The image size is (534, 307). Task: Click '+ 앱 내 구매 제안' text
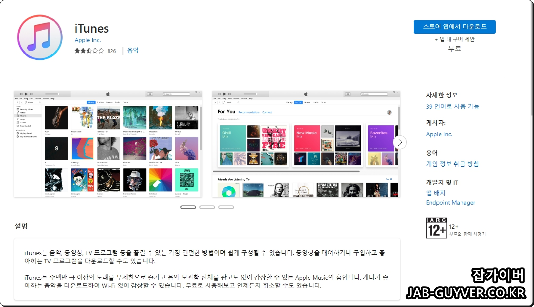[x=455, y=39]
